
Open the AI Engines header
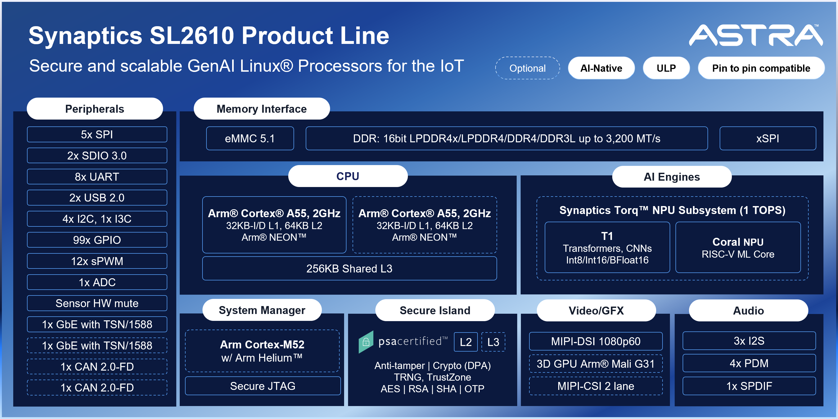[672, 177]
